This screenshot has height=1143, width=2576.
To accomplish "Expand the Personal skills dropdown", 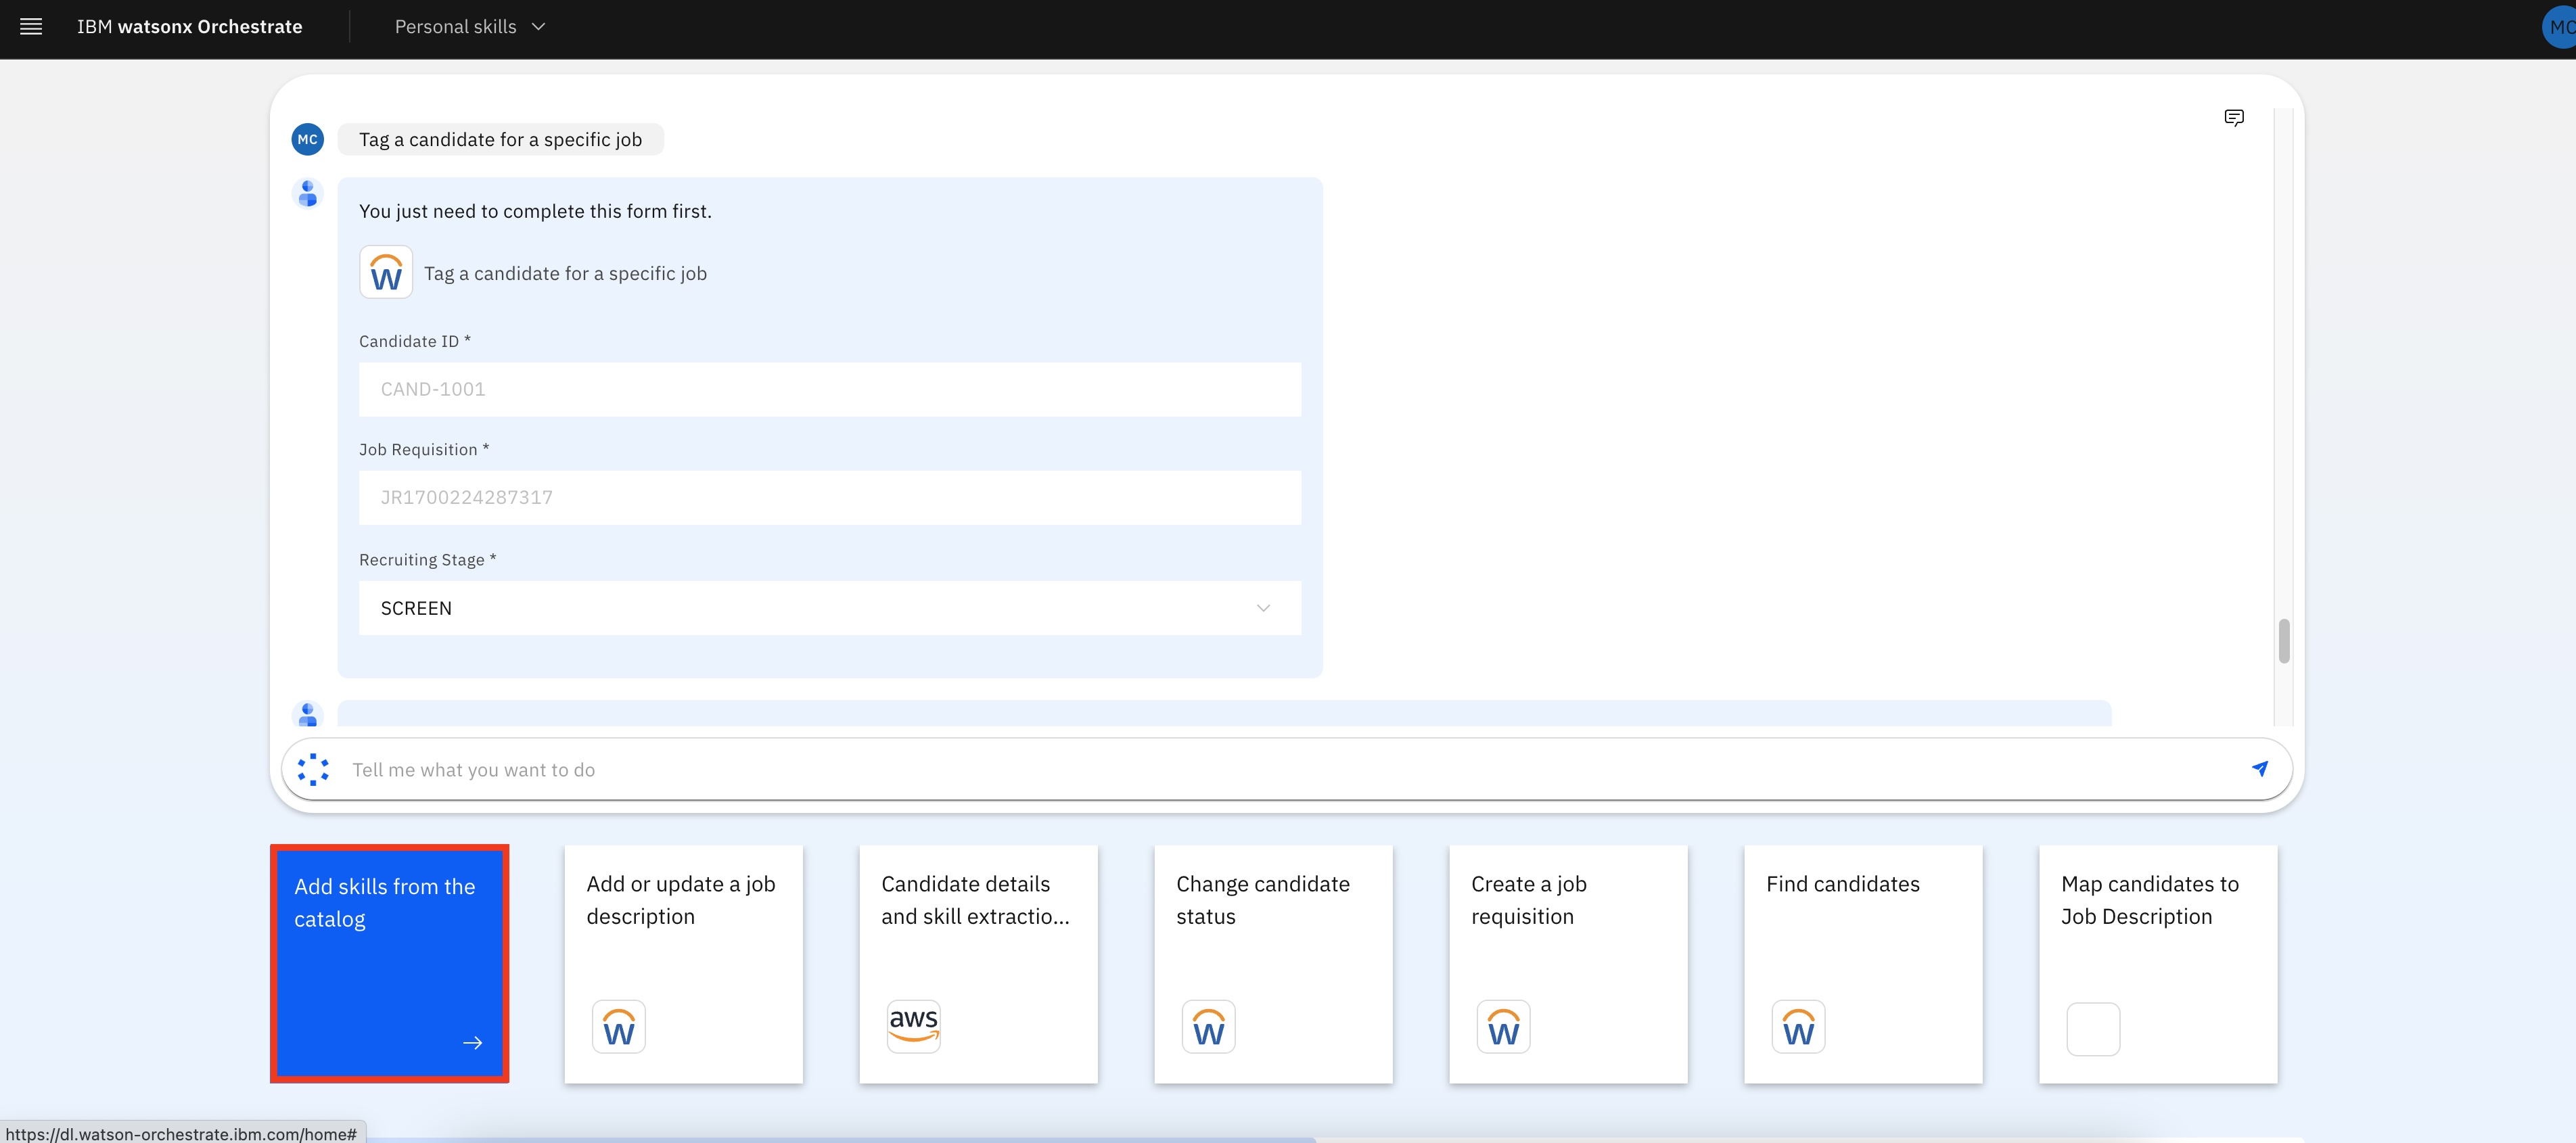I will (x=470, y=27).
